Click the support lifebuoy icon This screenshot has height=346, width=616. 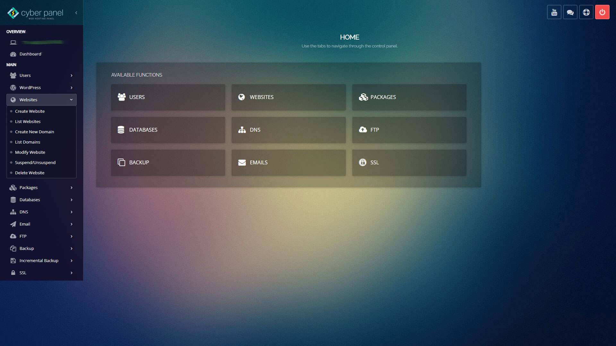(586, 12)
